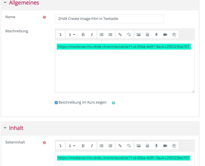Viewport: 205px width, 166px height.
Task: Click unordered list icon in Seiteninhalt editor
Action: tap(102, 146)
